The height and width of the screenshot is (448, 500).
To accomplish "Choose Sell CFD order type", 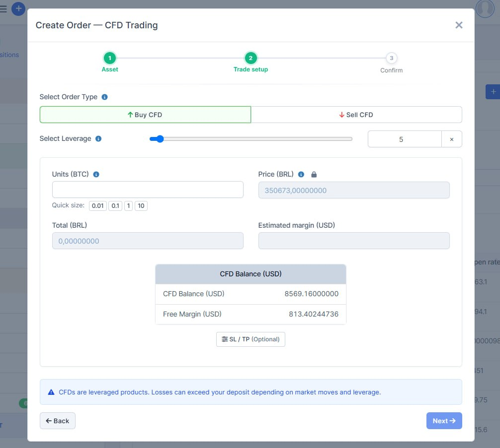I will tap(356, 115).
